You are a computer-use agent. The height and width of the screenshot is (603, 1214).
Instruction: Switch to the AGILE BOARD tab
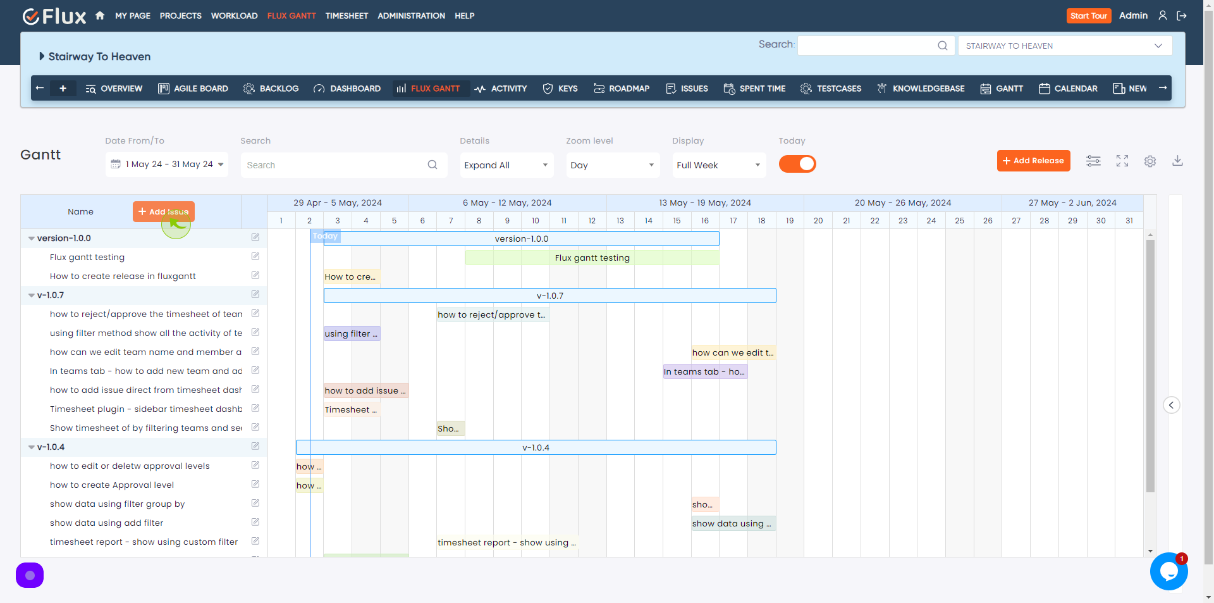(x=193, y=89)
